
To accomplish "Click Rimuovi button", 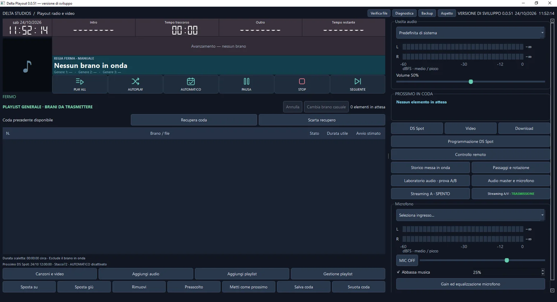I will [139, 287].
